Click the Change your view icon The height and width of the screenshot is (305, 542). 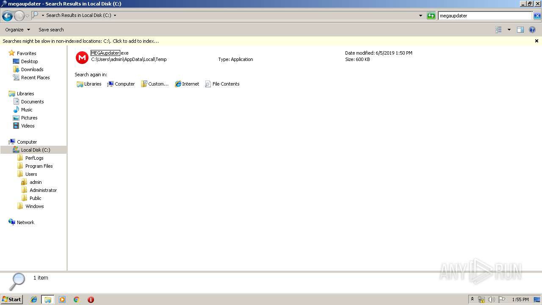498,30
